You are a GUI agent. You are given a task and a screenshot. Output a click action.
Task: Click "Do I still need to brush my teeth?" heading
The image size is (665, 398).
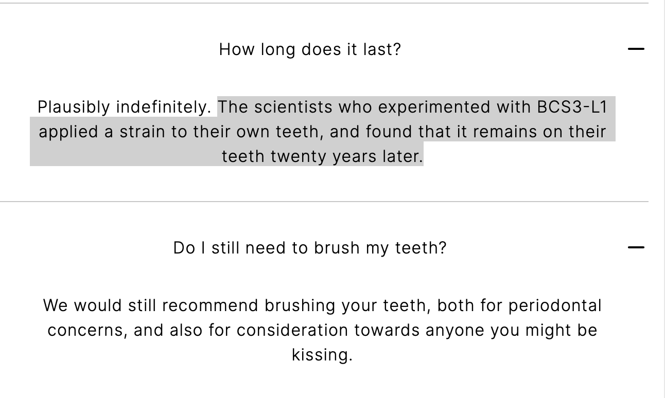coord(309,247)
